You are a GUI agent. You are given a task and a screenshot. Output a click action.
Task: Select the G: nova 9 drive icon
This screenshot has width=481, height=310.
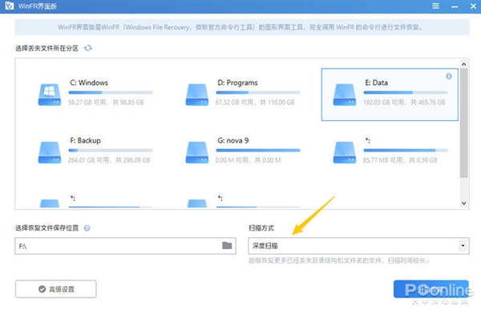click(197, 152)
